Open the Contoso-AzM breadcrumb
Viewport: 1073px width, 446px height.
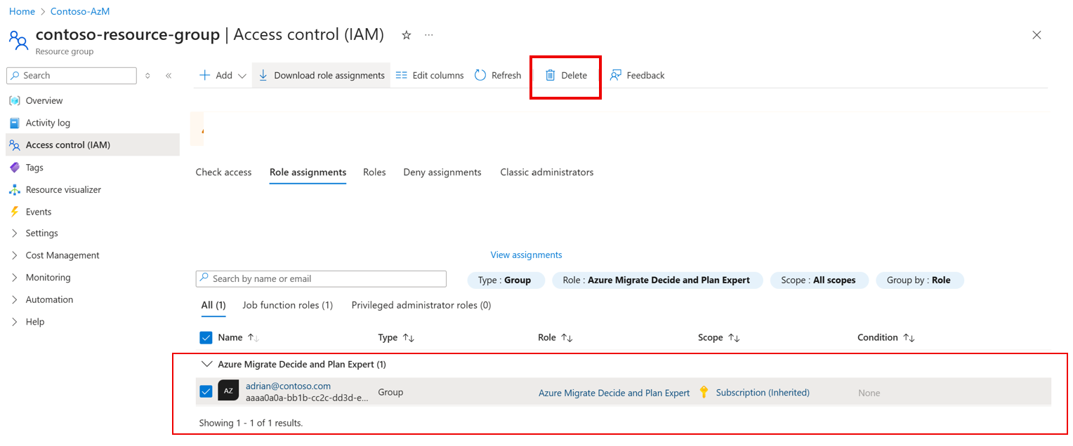pyautogui.click(x=80, y=12)
